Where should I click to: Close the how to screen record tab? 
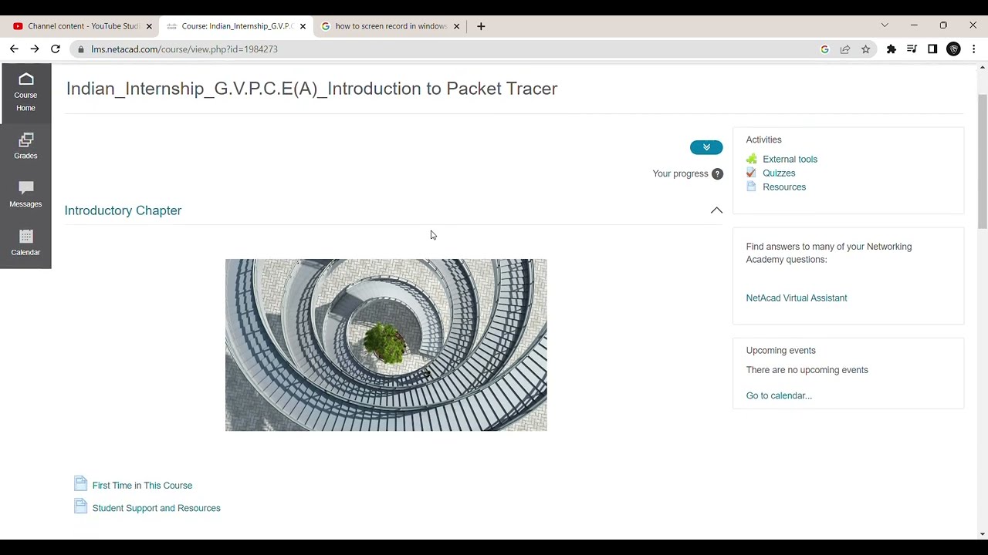(x=456, y=26)
